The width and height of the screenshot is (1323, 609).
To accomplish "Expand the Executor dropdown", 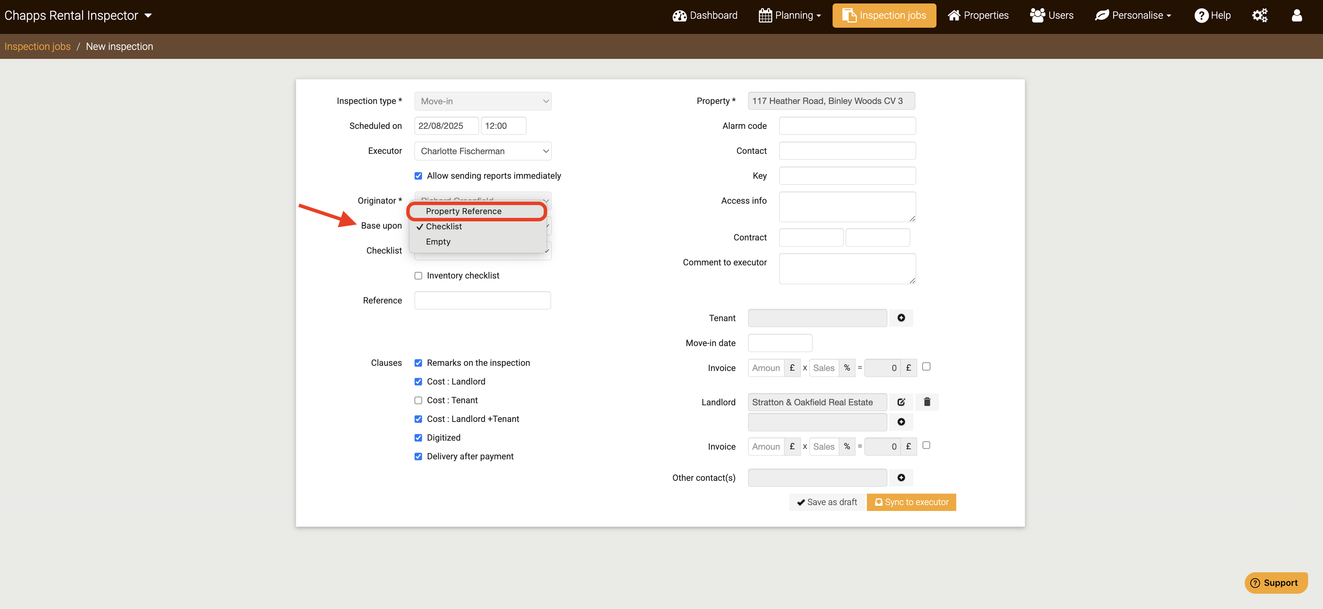I will pyautogui.click(x=482, y=151).
